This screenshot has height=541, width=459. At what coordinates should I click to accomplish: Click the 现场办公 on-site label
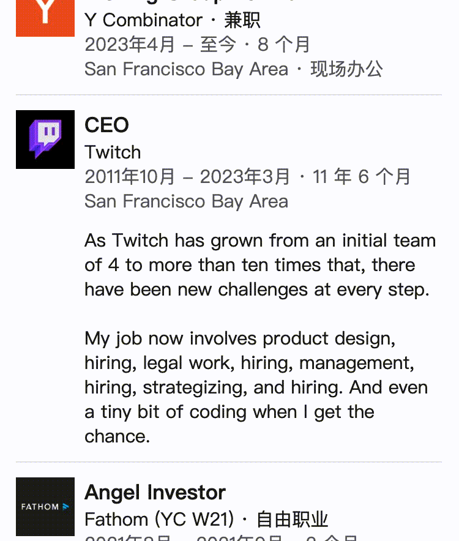point(346,69)
